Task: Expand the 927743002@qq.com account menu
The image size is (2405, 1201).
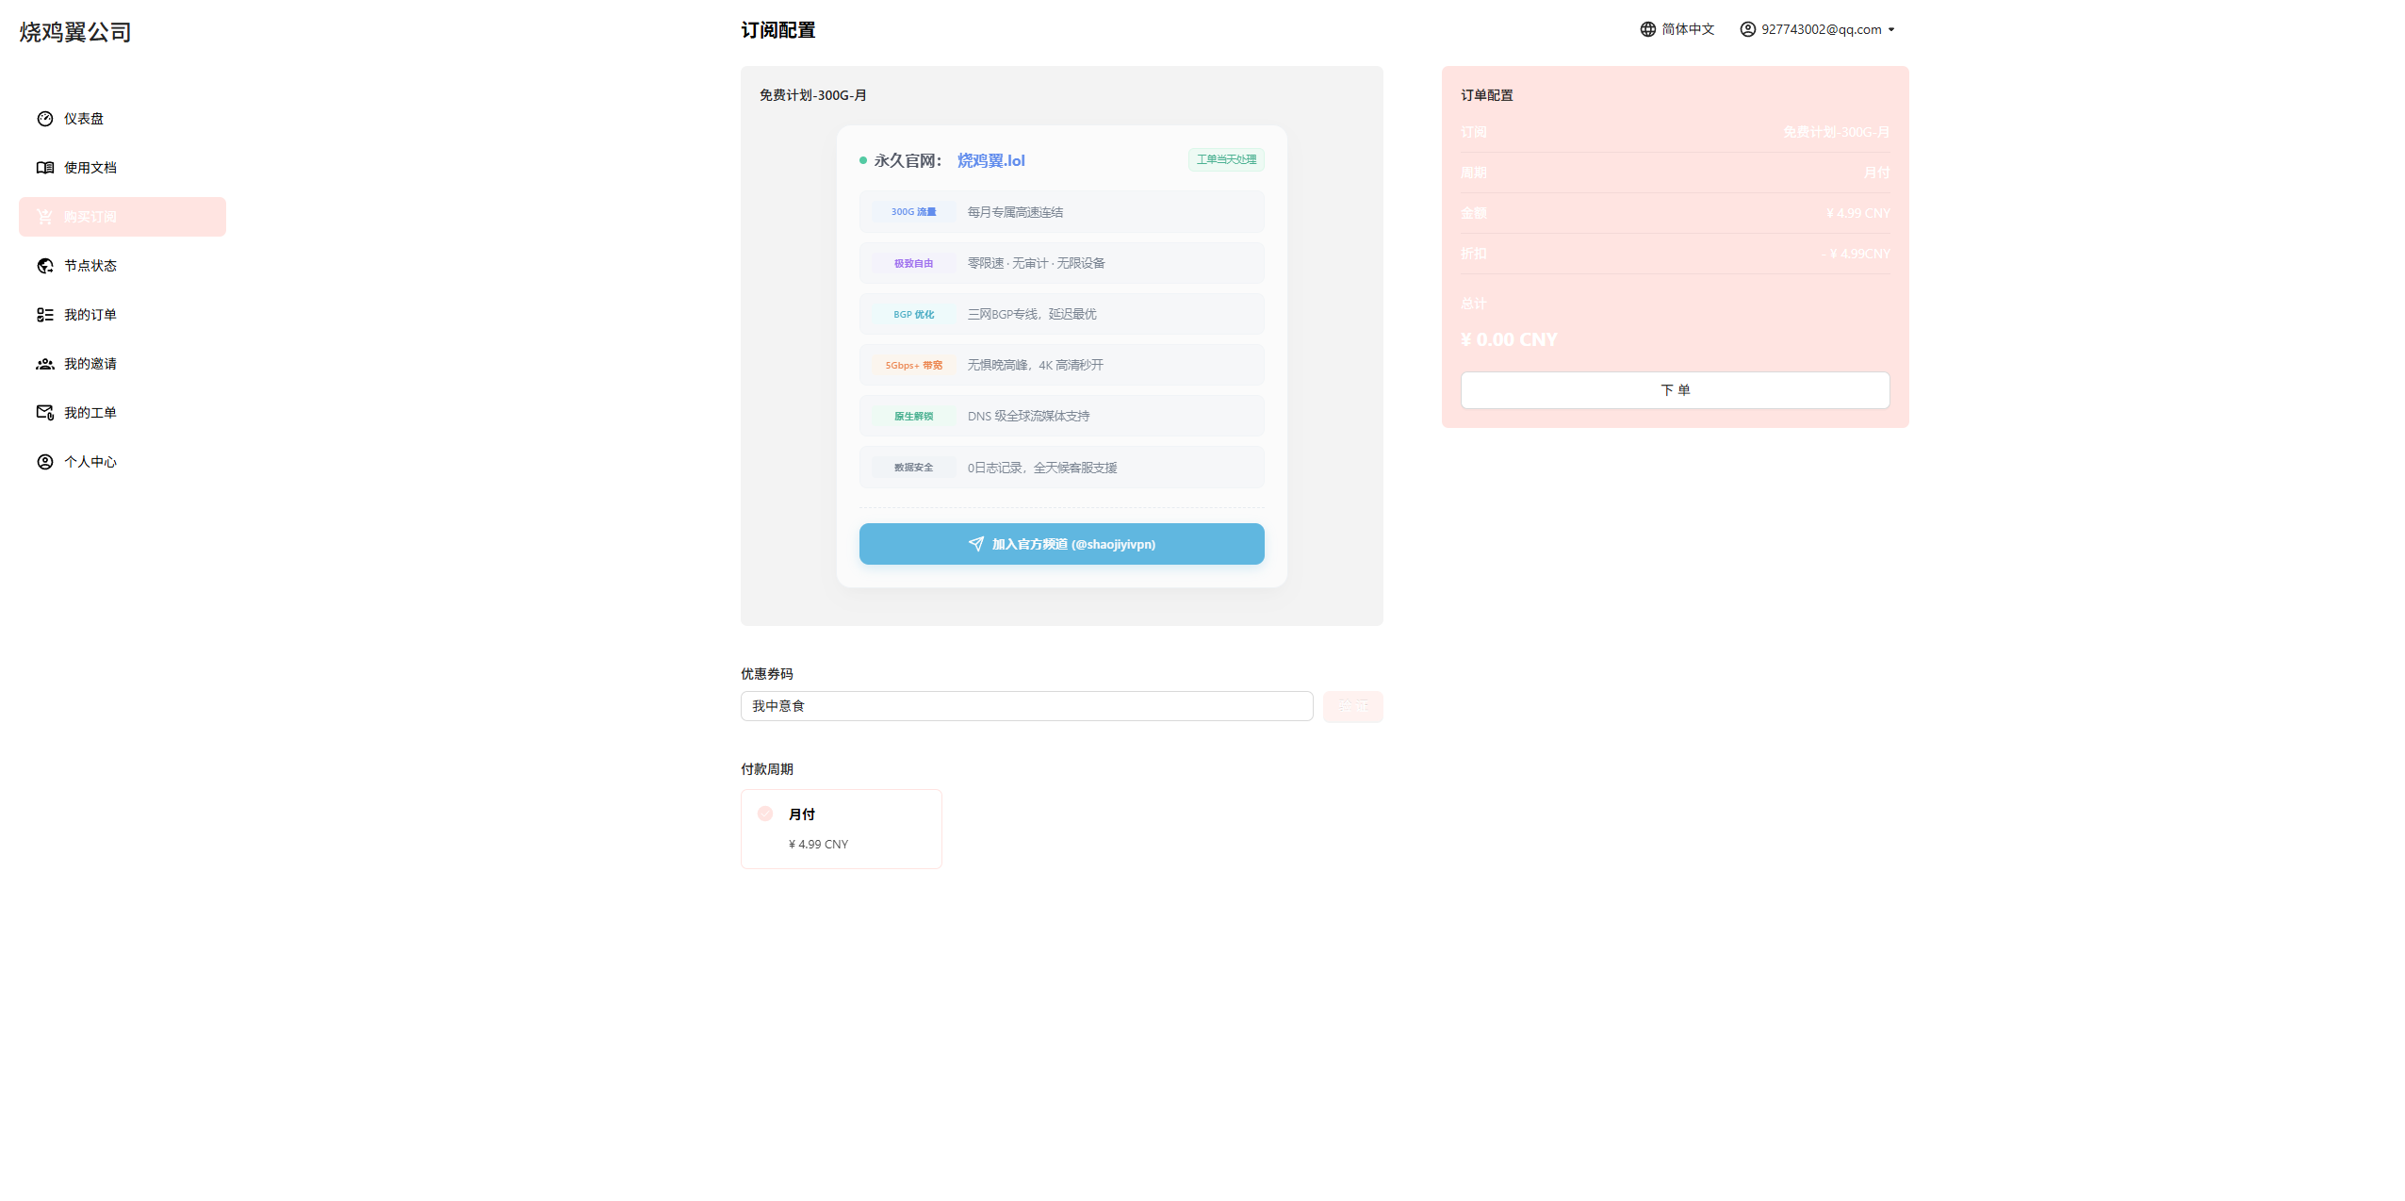Action: coord(1817,29)
